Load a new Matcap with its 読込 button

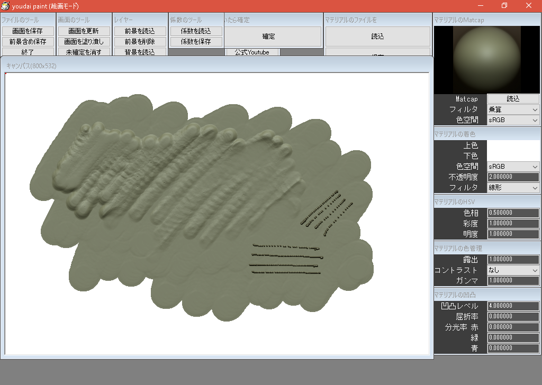513,98
